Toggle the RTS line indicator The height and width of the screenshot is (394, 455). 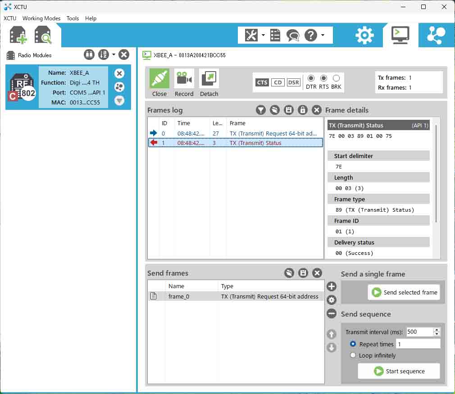tap(323, 78)
